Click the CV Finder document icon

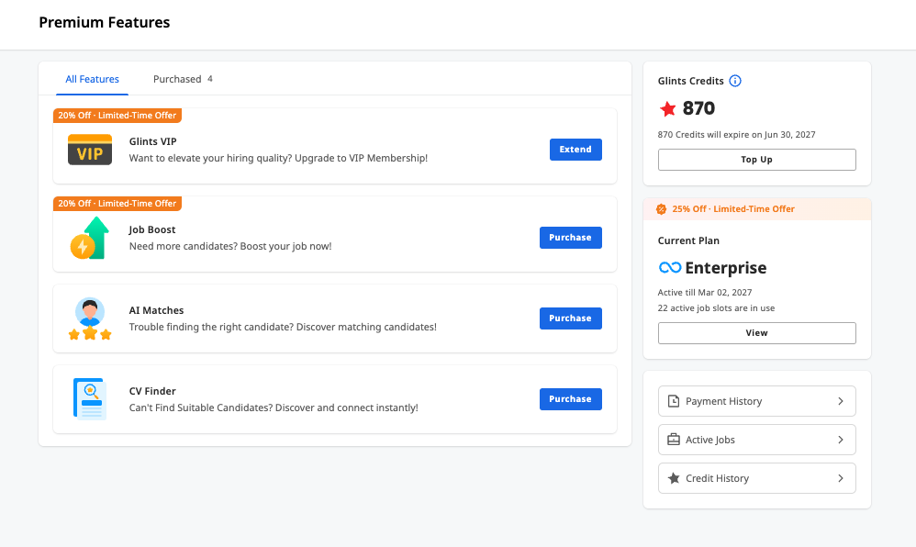[90, 399]
